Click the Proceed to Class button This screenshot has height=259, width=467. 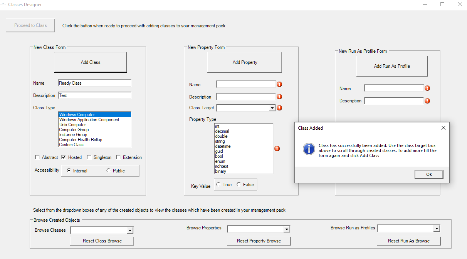30,25
